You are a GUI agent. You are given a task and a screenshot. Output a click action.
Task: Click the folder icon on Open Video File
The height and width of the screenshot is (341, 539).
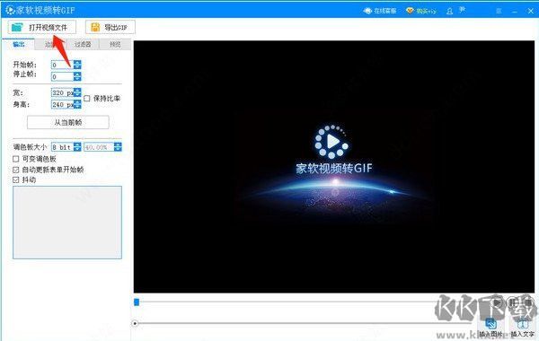16,27
